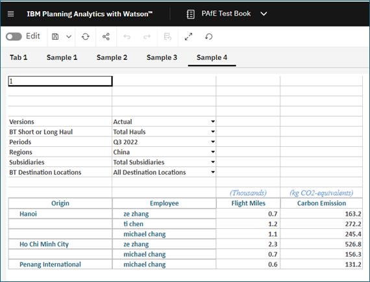Screen dimensions: 370x282
Task: Click the Regions label cell
Action: [60, 152]
